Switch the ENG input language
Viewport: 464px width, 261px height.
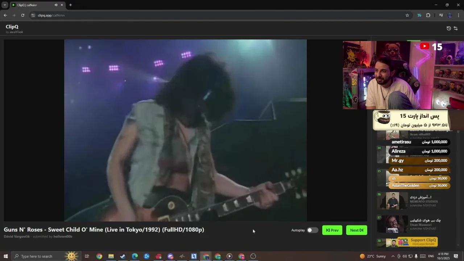pyautogui.click(x=431, y=256)
